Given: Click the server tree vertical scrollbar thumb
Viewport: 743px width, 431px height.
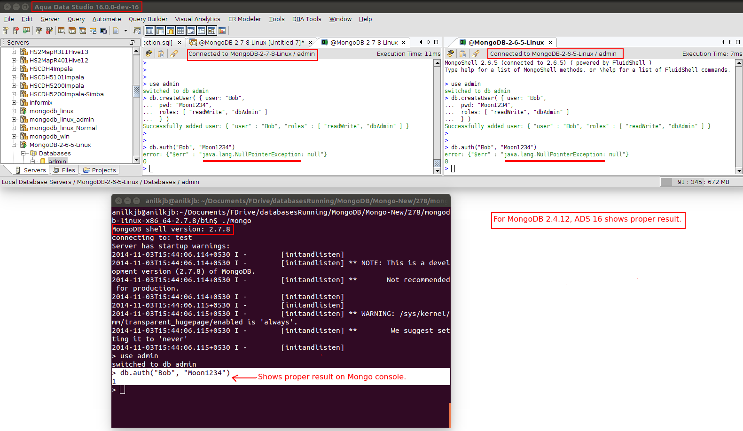Looking at the screenshot, I should [x=136, y=91].
